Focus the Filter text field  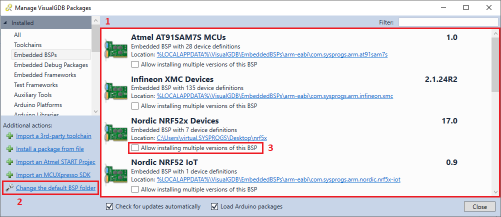pyautogui.click(x=448, y=22)
